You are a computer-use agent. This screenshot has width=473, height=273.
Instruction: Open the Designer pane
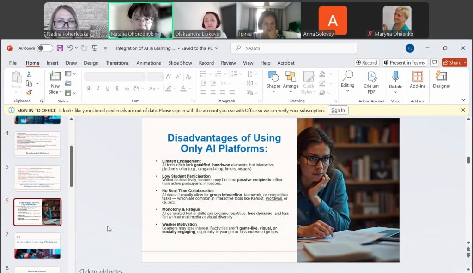click(441, 80)
